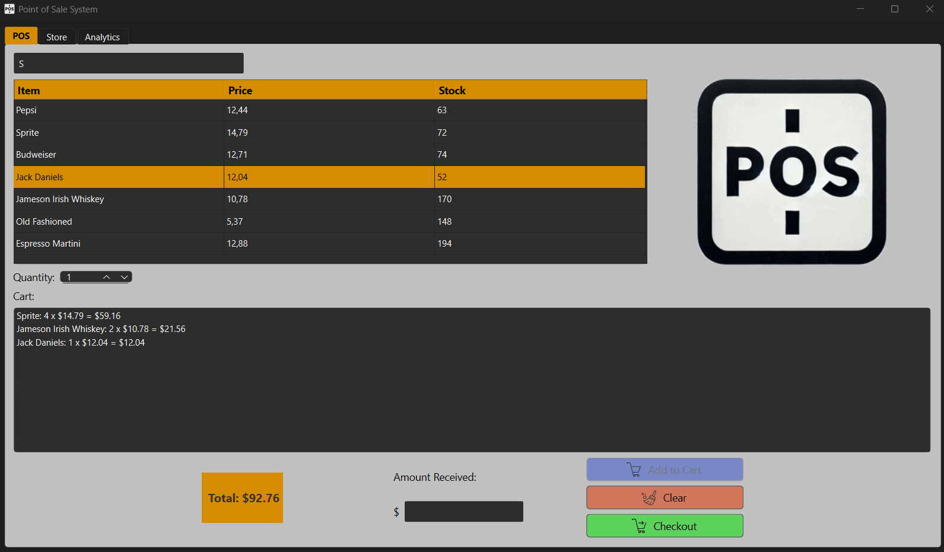The image size is (944, 552).
Task: Select the Sprite row in item table
Action: pyautogui.click(x=119, y=133)
